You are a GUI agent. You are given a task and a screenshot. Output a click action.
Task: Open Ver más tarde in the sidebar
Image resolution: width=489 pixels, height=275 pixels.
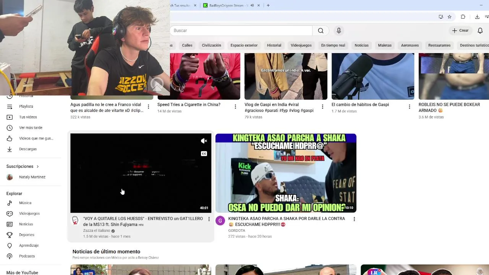(31, 128)
